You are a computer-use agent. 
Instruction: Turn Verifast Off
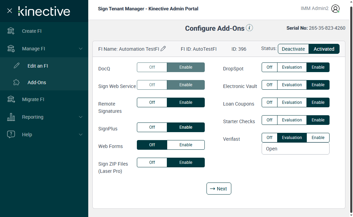point(270,137)
